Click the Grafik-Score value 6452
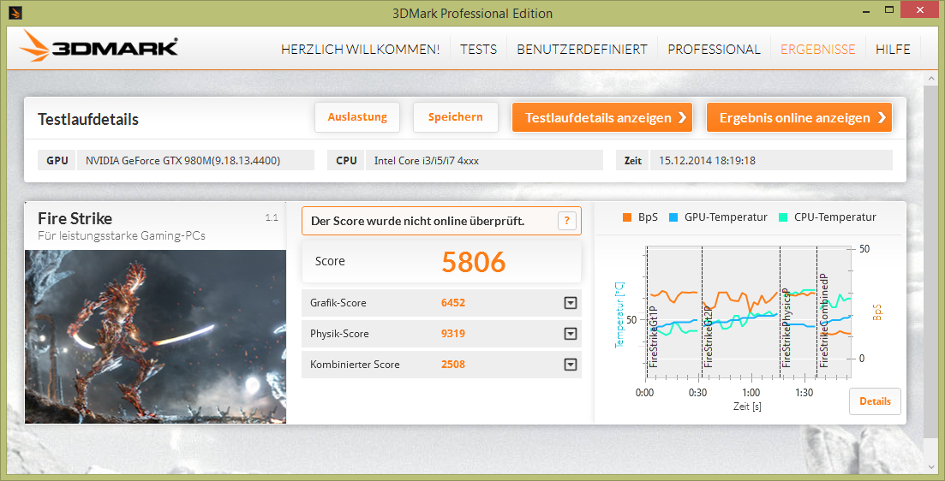This screenshot has width=945, height=481. point(453,303)
